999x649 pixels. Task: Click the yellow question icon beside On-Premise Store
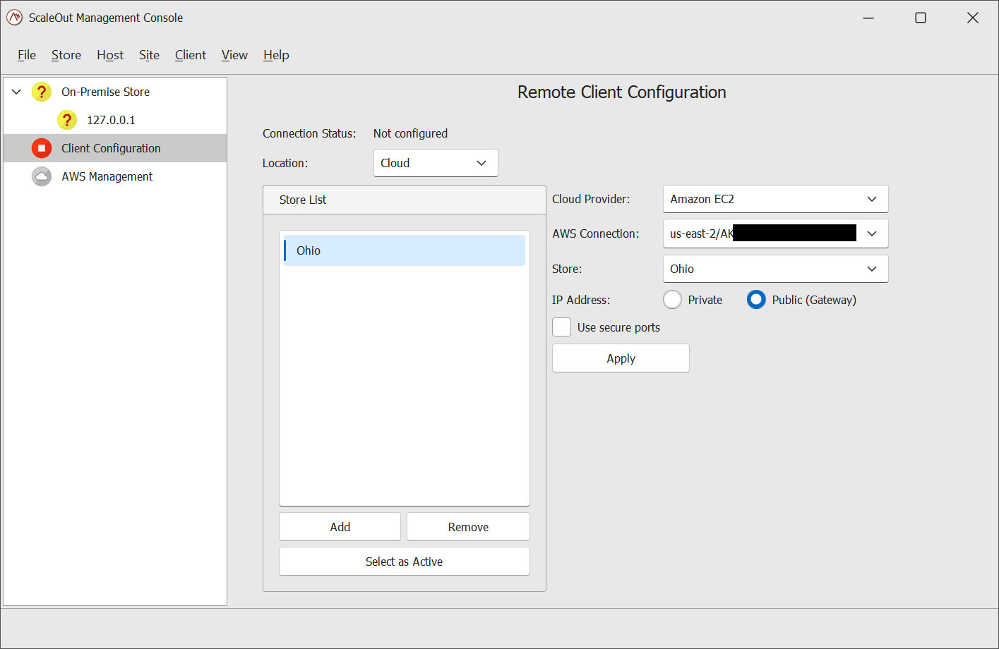[42, 92]
